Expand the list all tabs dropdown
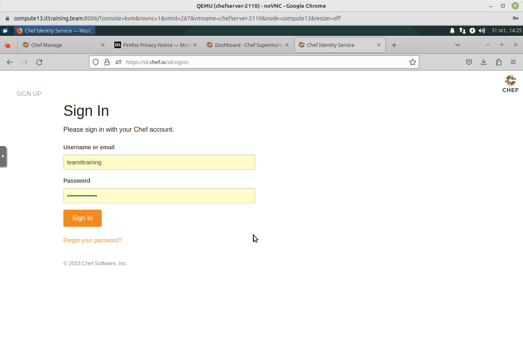Screen dimensions: 523x352 tap(458, 45)
